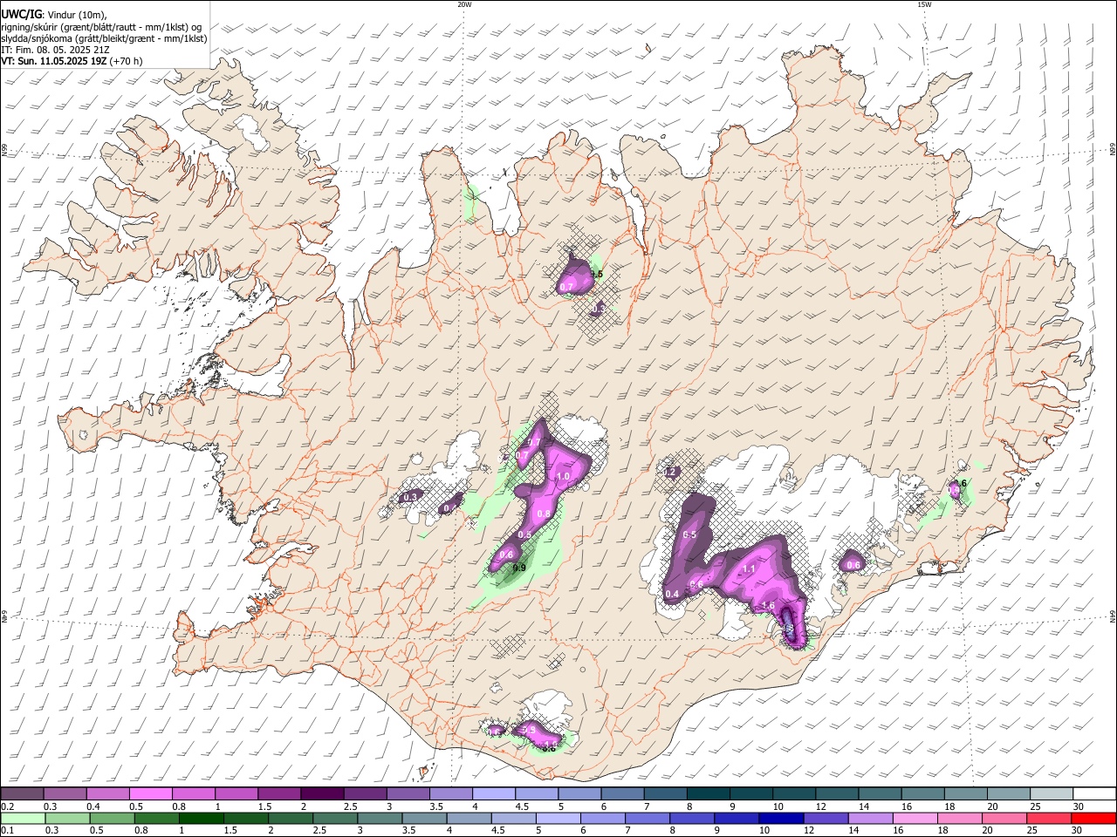This screenshot has height=837, width=1117.
Task: Click the 'VT: Sun. 11.05.2025 19Z (+70 h)' line
Action: pyautogui.click(x=72, y=61)
